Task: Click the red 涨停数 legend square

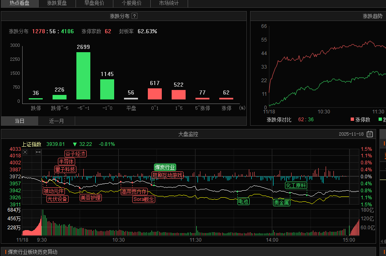Action: pyautogui.click(x=352, y=120)
